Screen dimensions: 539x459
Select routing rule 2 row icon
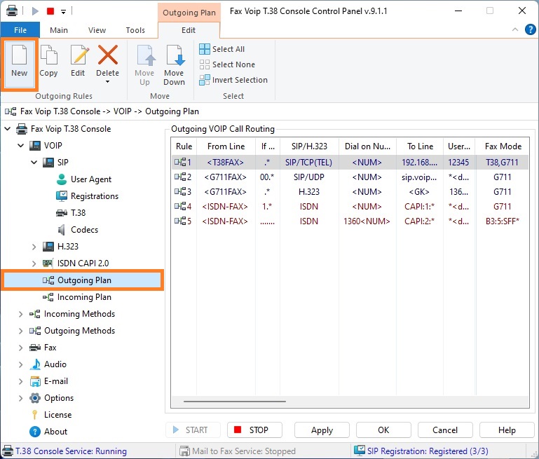tap(179, 177)
